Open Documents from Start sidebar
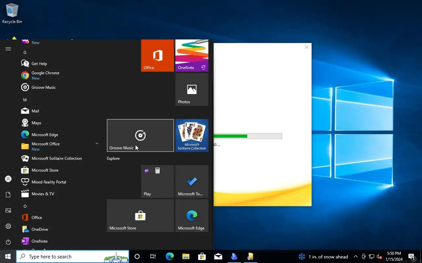 (8, 195)
